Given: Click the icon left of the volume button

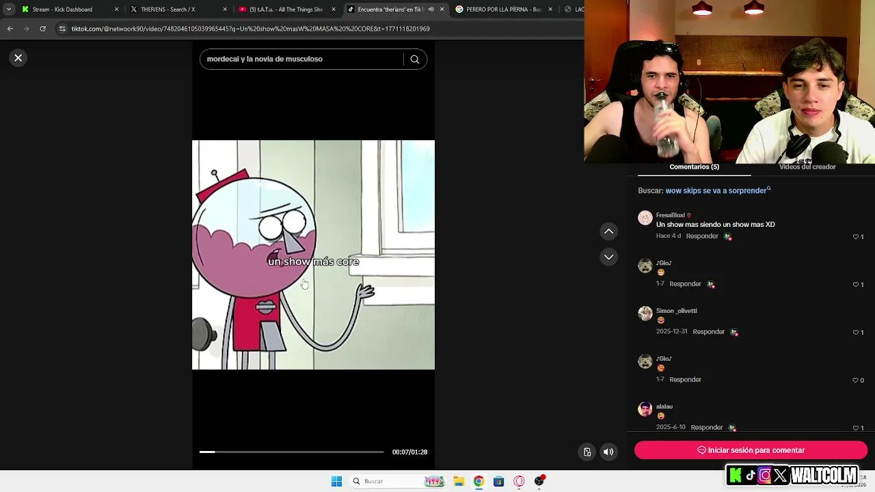Looking at the screenshot, I should (587, 452).
